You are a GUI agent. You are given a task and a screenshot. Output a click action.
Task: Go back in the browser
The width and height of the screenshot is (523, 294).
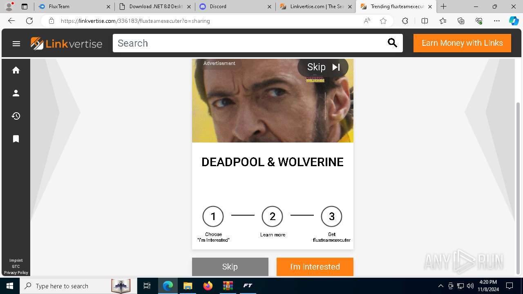tap(11, 21)
